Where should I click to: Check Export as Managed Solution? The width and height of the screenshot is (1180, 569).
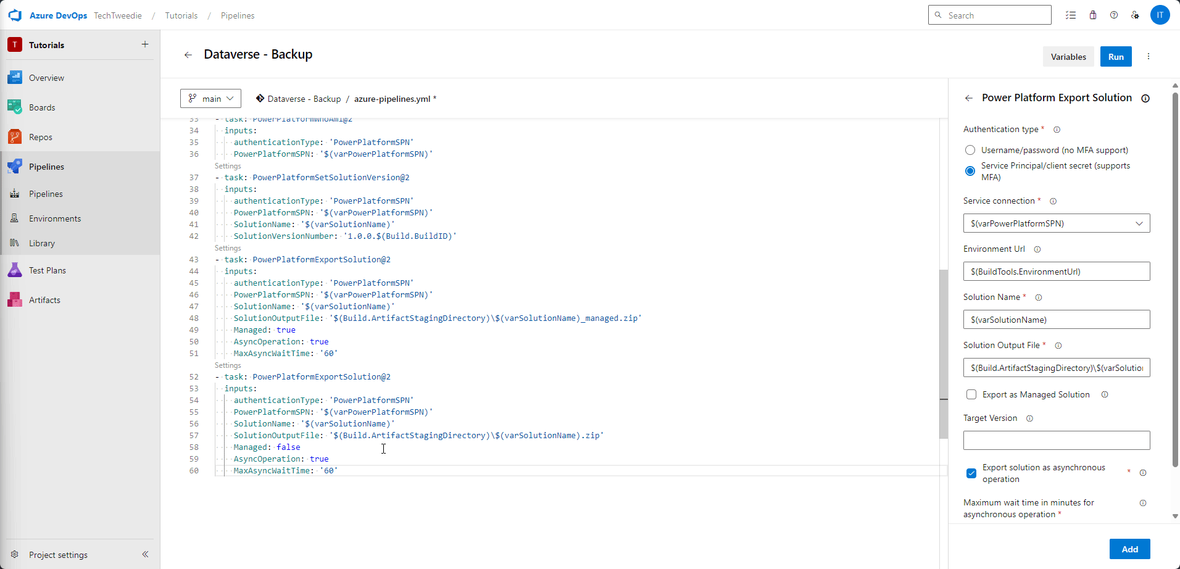click(971, 394)
